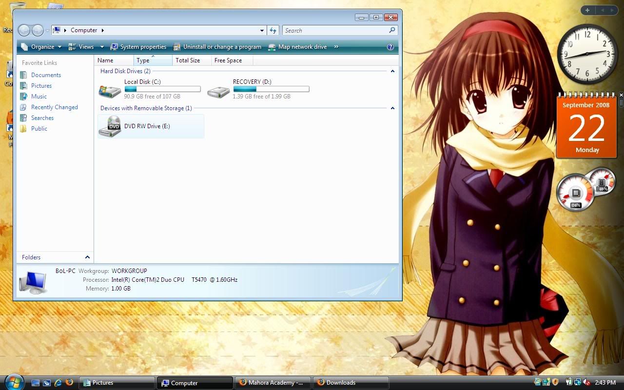The image size is (624, 390).
Task: Sort by the Free Space column header
Action: (228, 60)
